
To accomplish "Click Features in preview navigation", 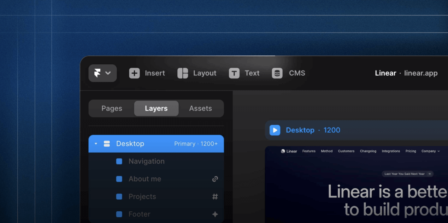I will (309, 151).
